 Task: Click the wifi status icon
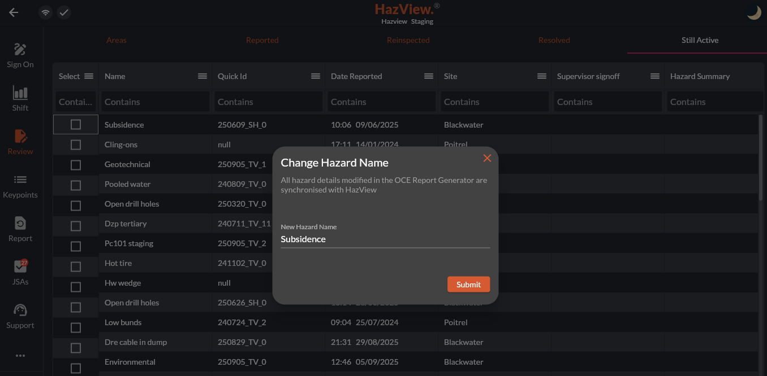pyautogui.click(x=45, y=12)
